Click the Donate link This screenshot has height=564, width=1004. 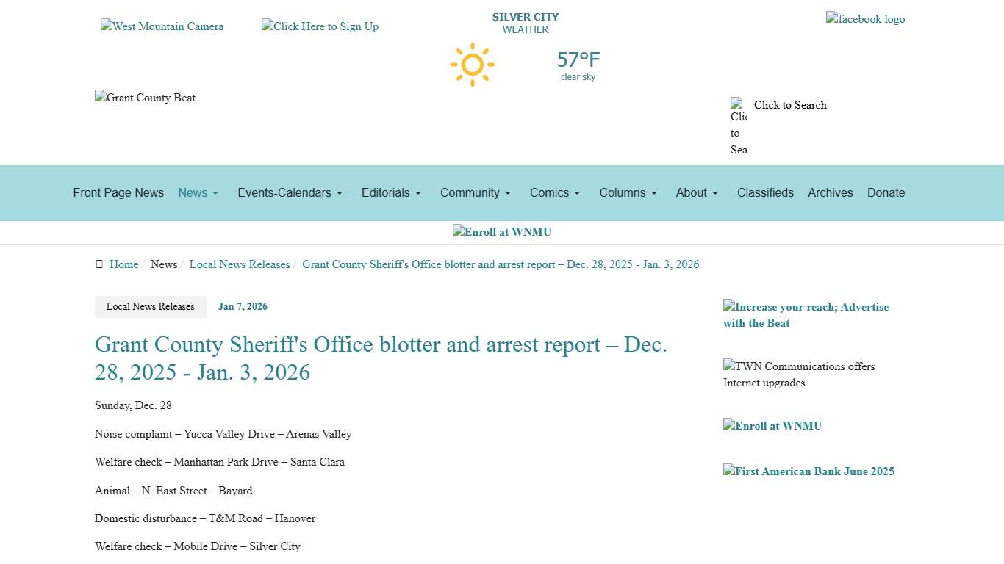click(886, 193)
